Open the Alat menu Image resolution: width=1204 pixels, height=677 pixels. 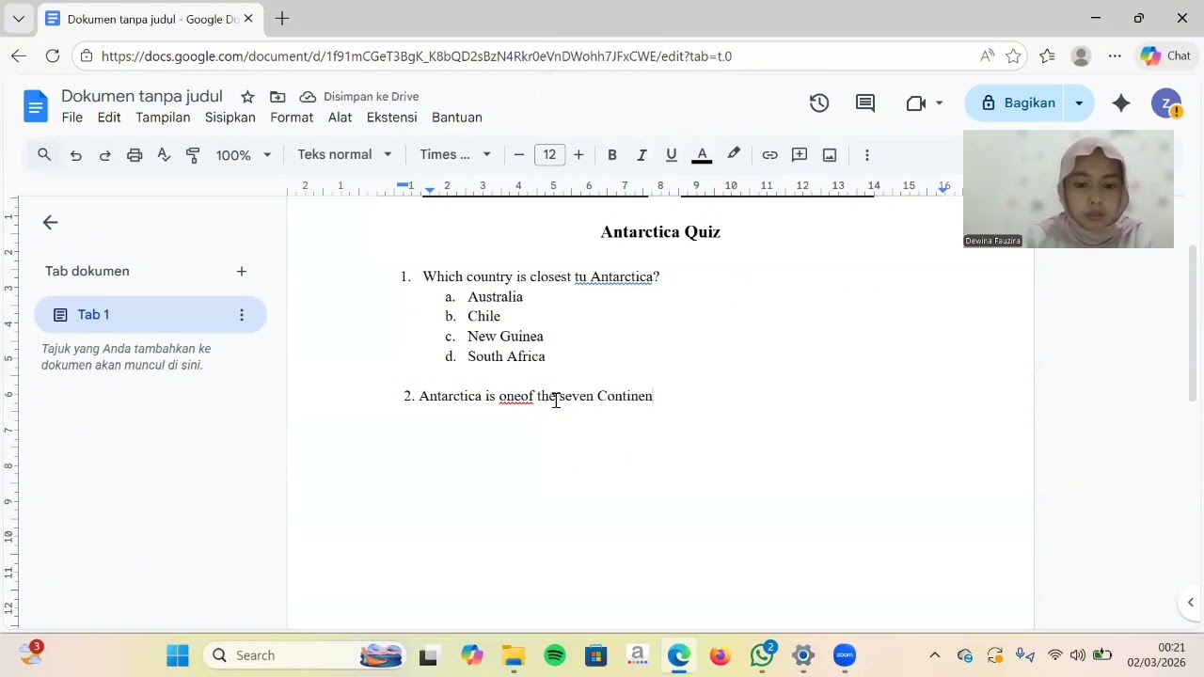pyautogui.click(x=340, y=118)
